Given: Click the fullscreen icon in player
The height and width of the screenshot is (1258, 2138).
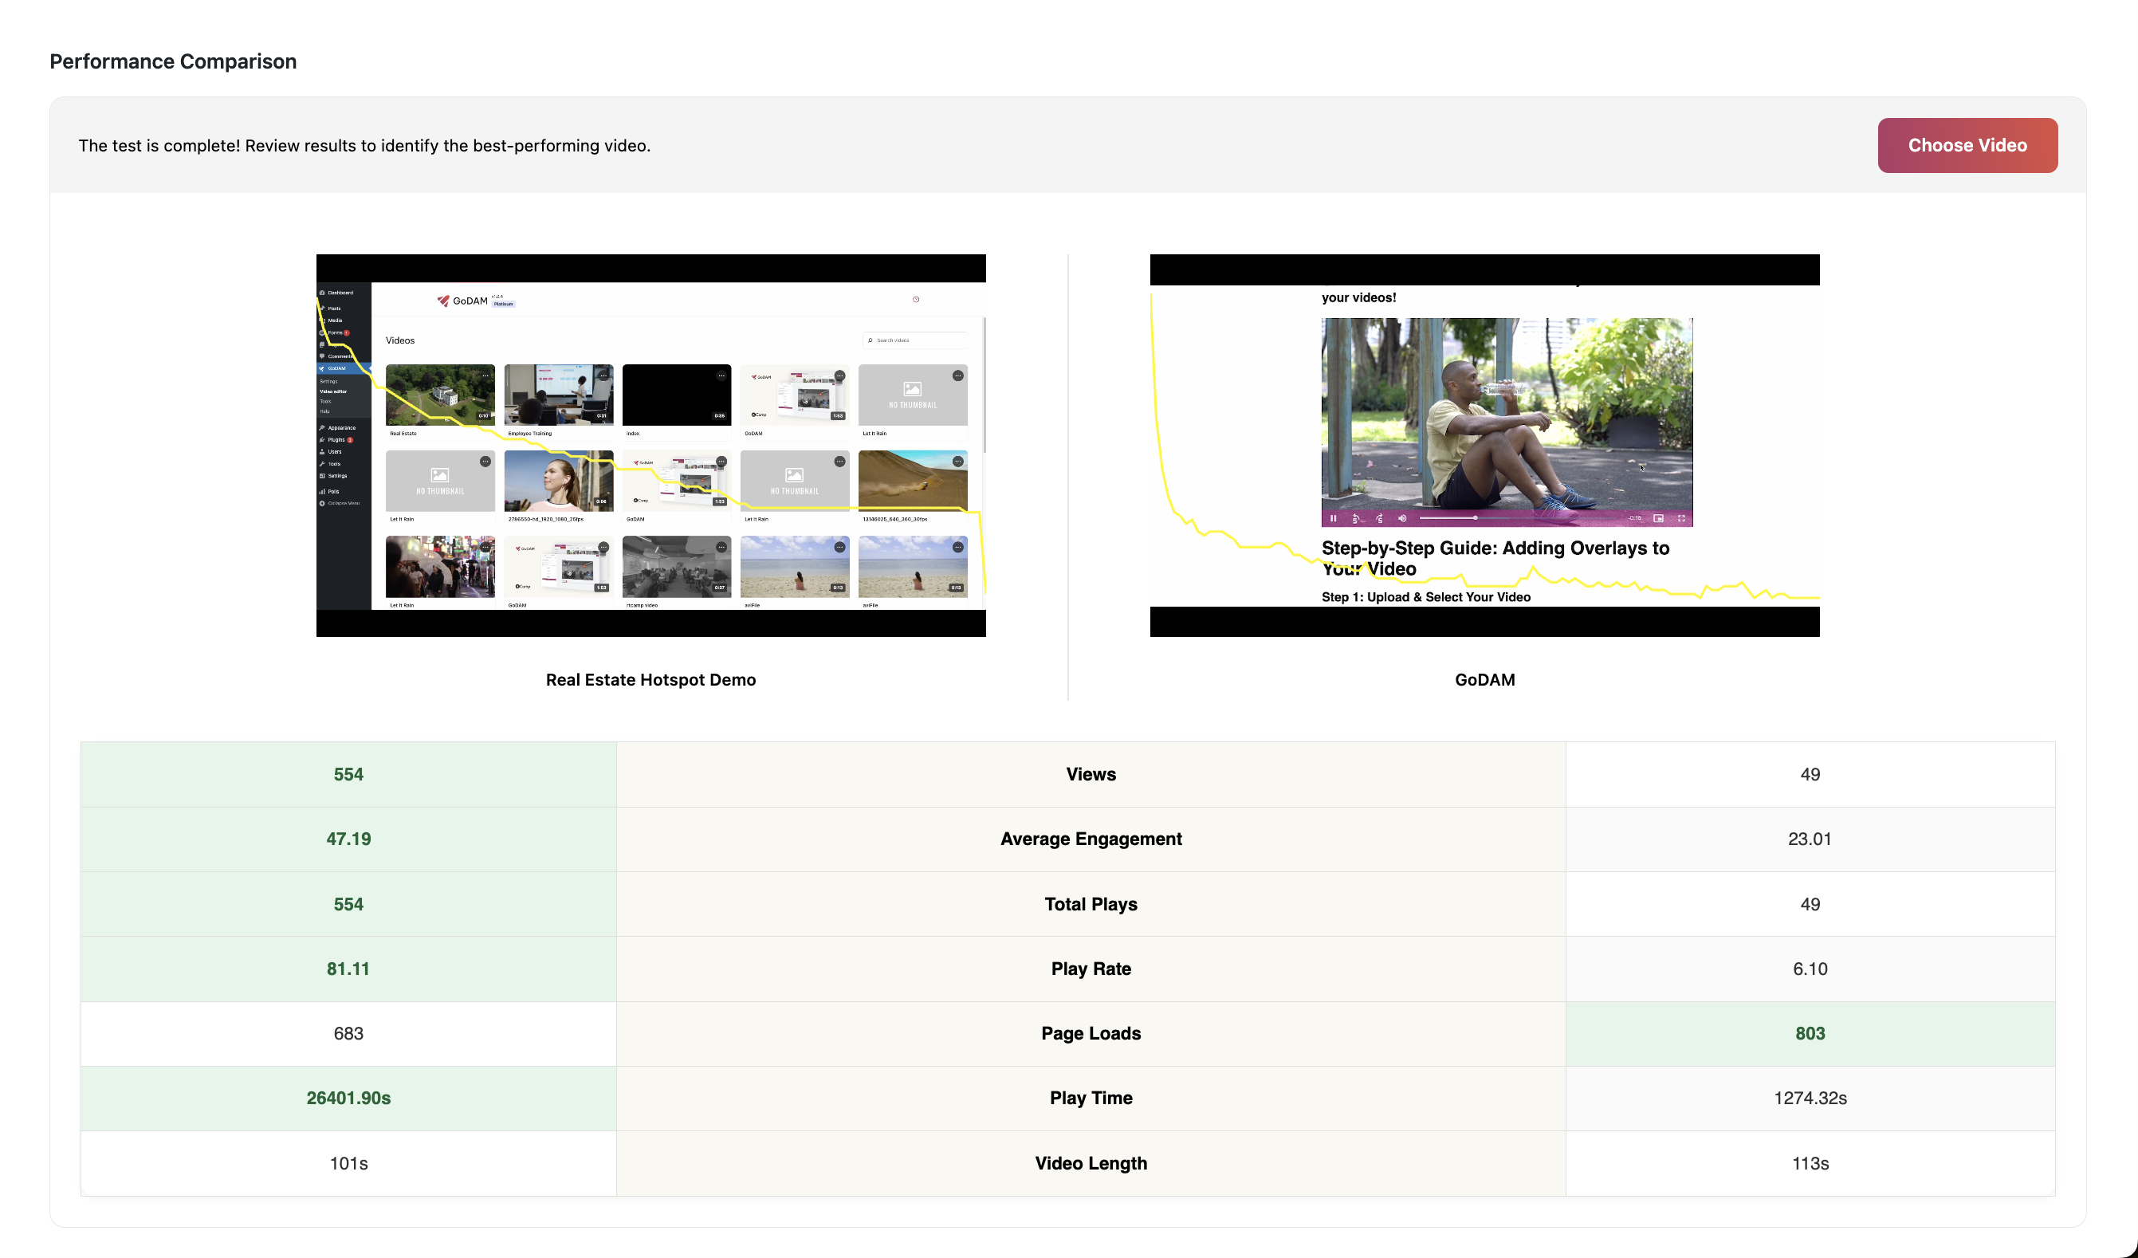Looking at the screenshot, I should (1680, 518).
